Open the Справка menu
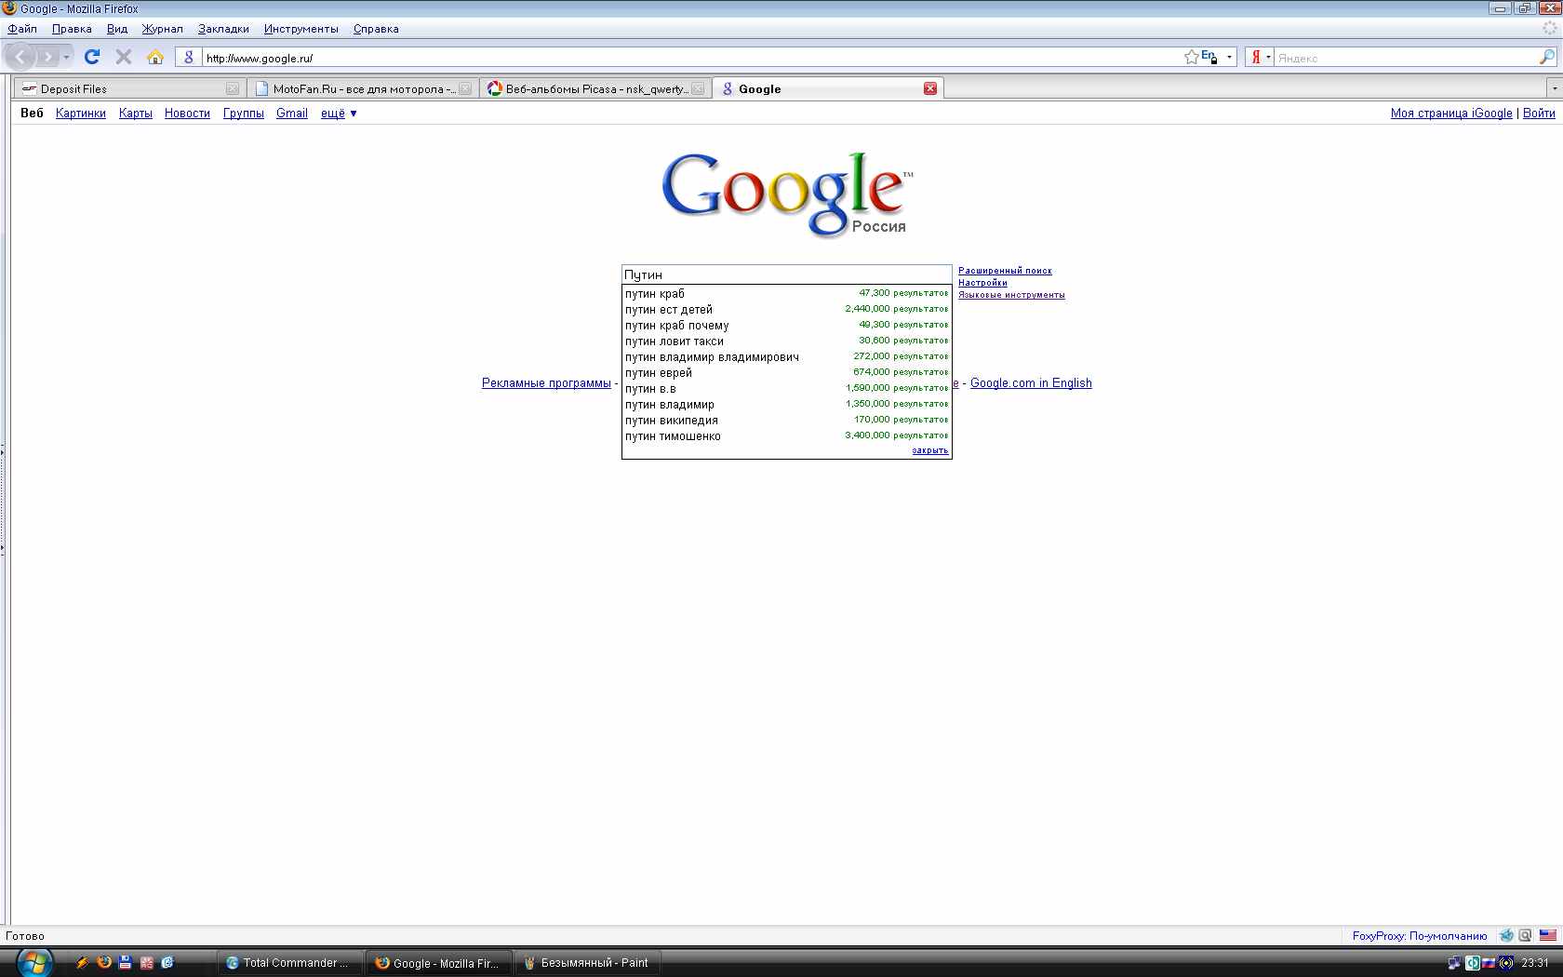 click(x=376, y=29)
